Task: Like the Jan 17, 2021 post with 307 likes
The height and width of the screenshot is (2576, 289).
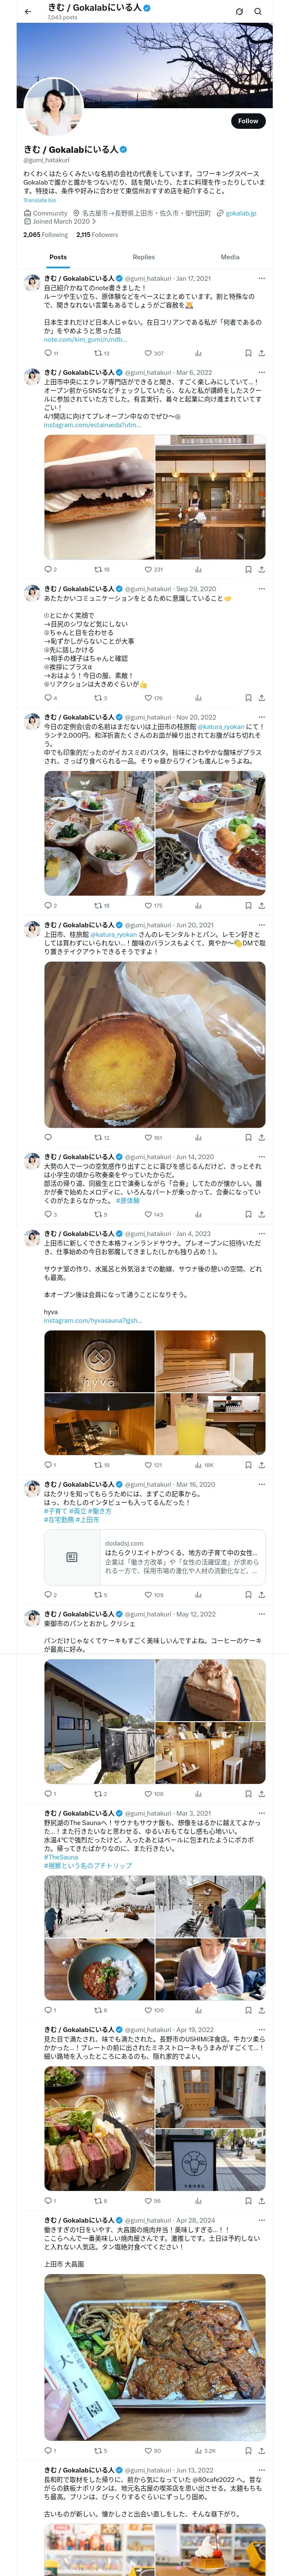Action: (x=153, y=353)
